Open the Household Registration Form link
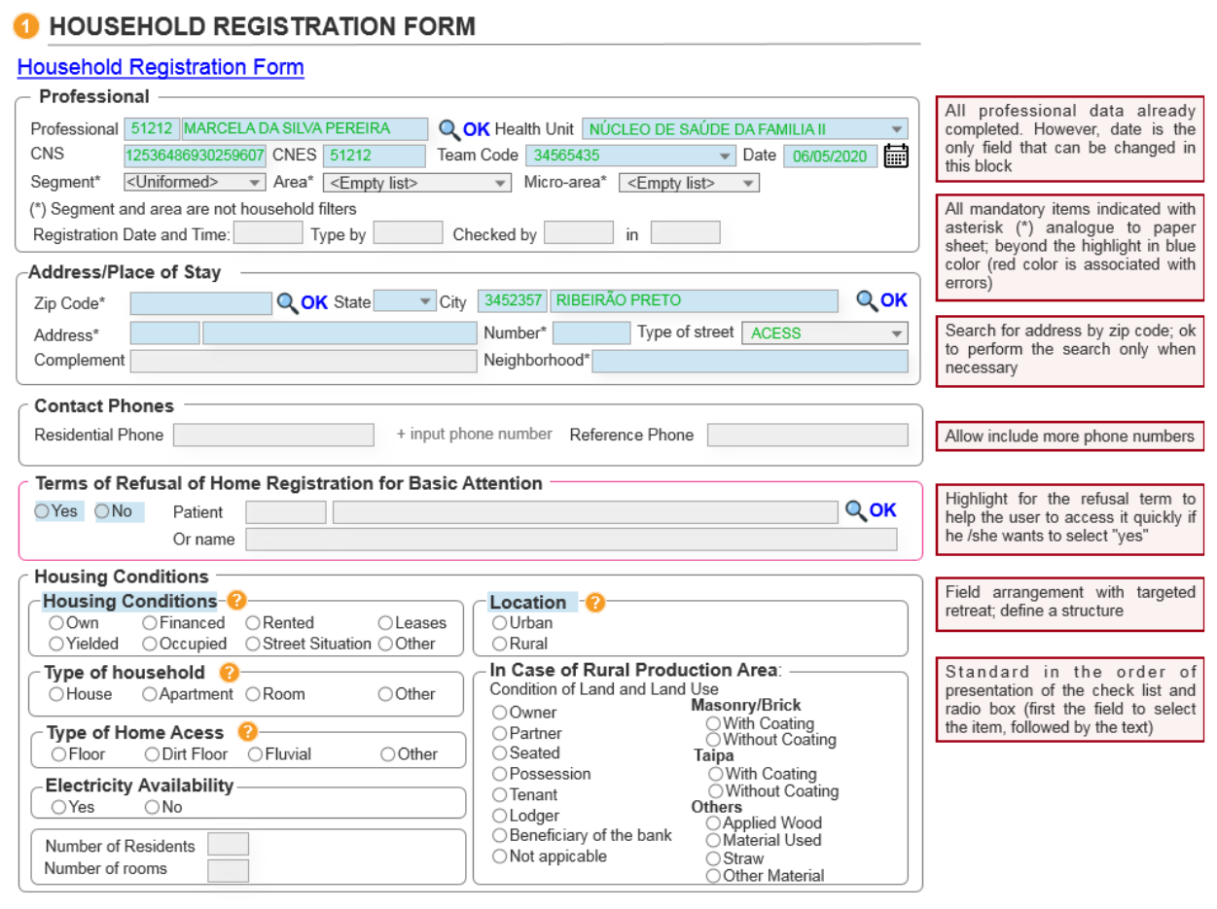 (x=161, y=67)
